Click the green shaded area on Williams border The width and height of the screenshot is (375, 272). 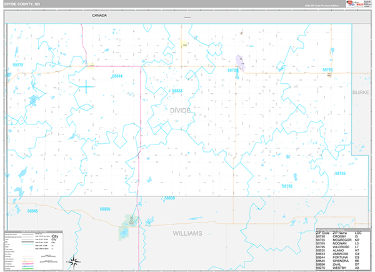coord(128,227)
